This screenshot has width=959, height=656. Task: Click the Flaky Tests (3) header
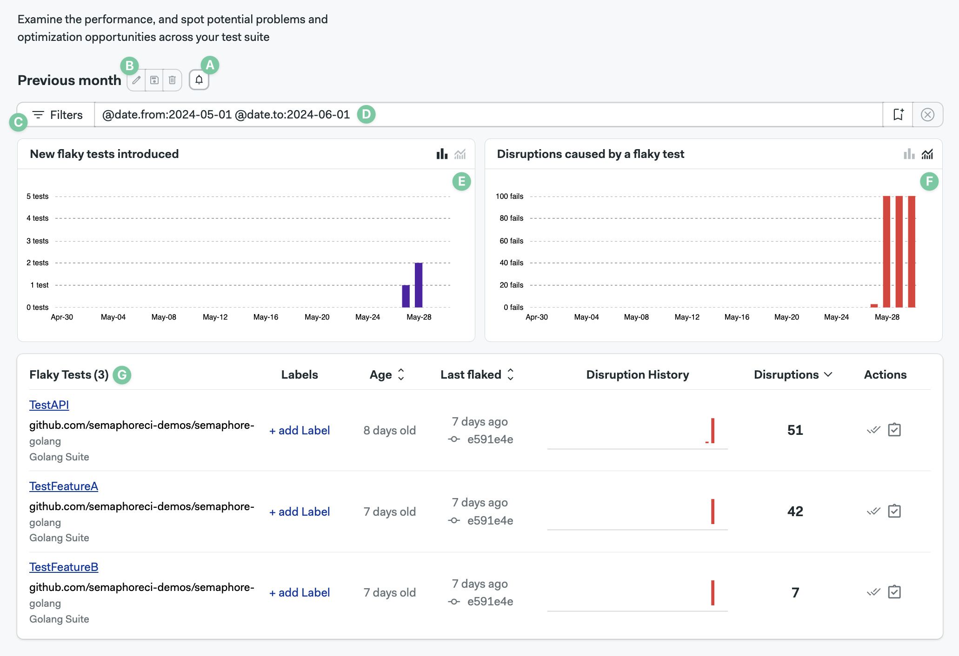tap(69, 374)
